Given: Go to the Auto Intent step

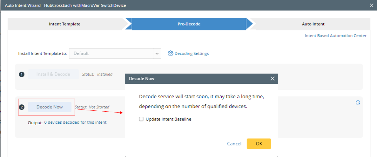Looking at the screenshot, I should [313, 24].
